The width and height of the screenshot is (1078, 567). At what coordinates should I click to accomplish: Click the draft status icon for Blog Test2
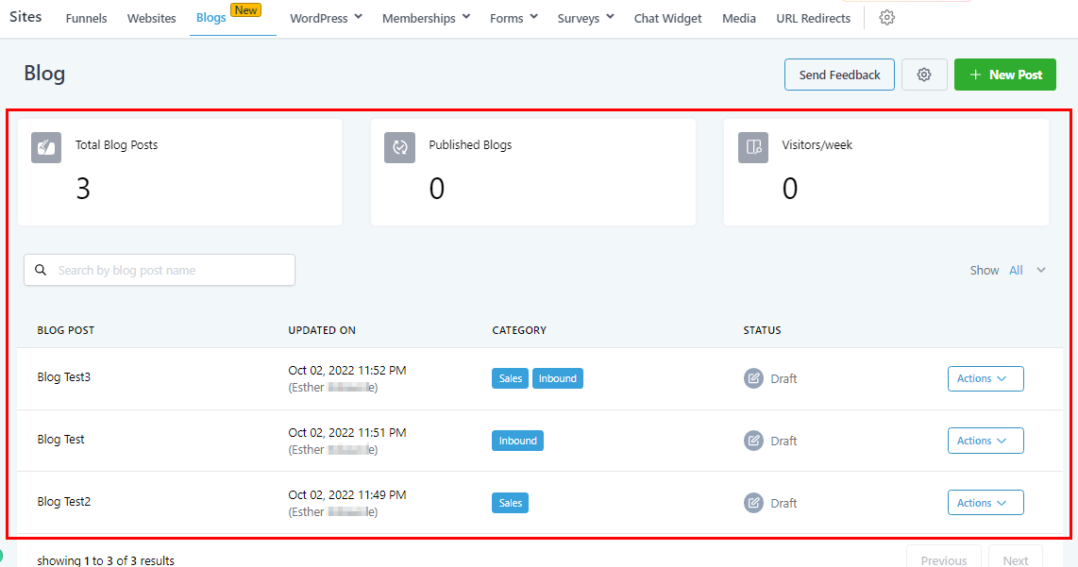[753, 503]
